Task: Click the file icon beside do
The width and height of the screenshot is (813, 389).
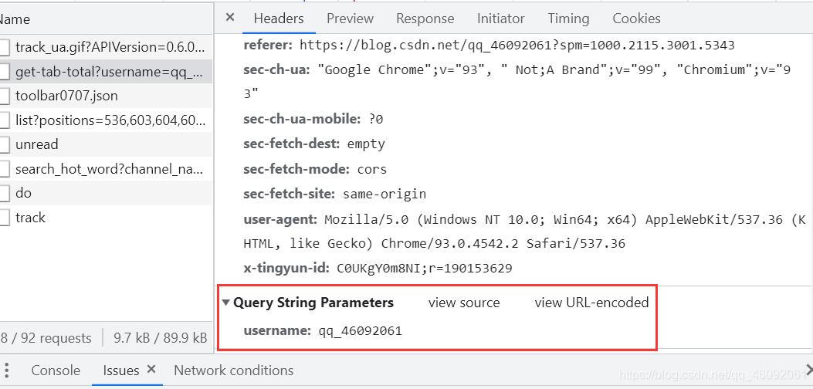Action: (4, 194)
